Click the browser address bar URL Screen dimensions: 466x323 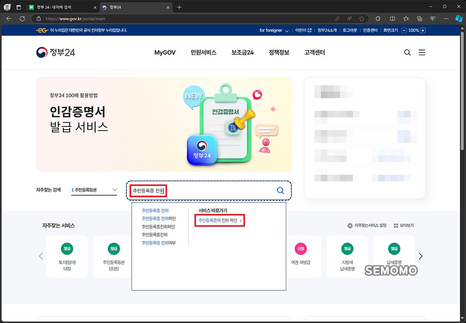(75, 19)
